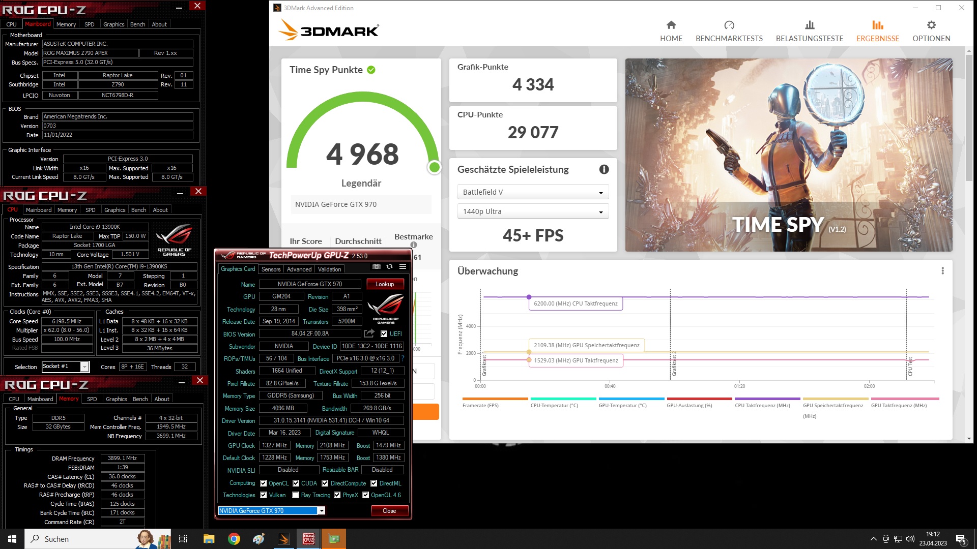Open BENCHMARKTESTS in 3DMark navigation
977x549 pixels.
(x=729, y=32)
